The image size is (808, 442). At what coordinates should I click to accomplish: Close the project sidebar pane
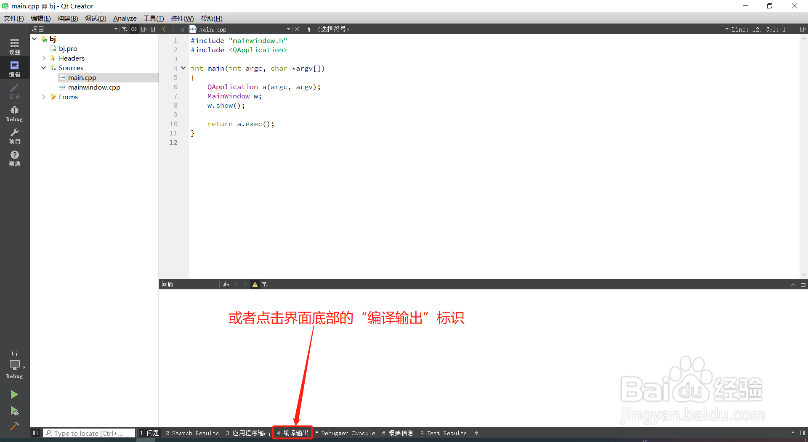point(153,29)
